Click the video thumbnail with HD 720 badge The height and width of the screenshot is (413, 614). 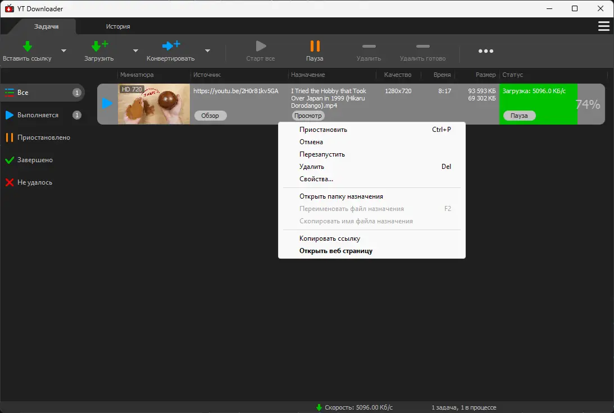point(154,104)
